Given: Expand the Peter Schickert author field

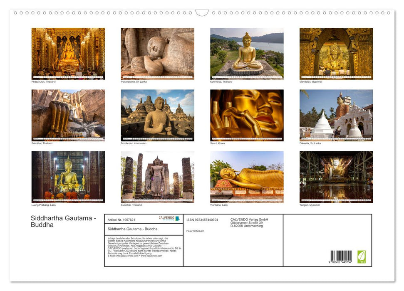Looking at the screenshot, I should click(x=196, y=231).
